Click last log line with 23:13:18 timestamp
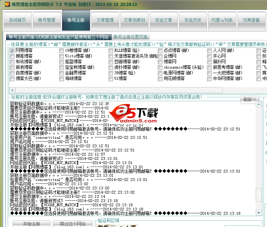Screen dimensions: 267x227 click(x=125, y=213)
